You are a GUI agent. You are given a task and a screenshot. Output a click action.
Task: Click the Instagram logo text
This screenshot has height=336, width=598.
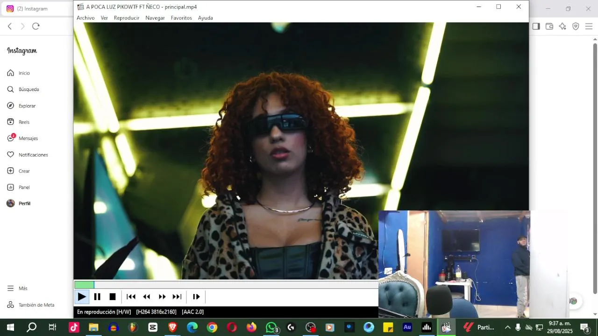(21, 51)
